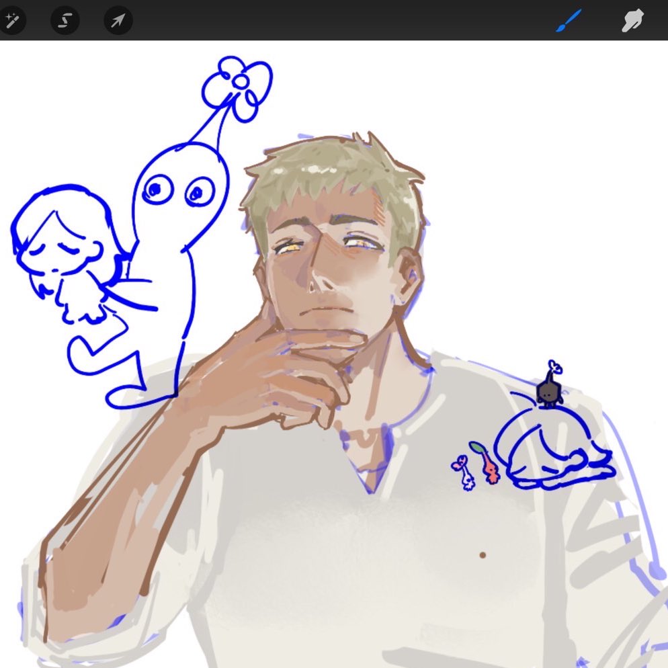Activate the Transform arrow tool
668x668 pixels.
tap(118, 20)
